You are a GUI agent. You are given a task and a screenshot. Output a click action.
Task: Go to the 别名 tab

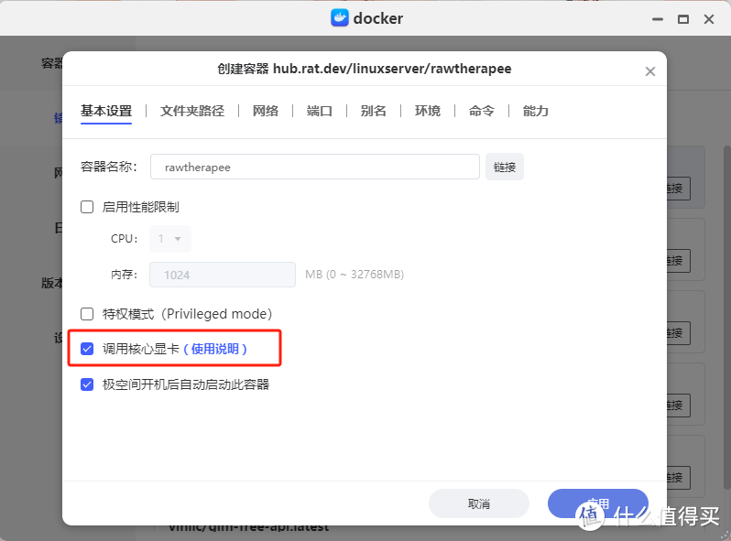pyautogui.click(x=374, y=111)
